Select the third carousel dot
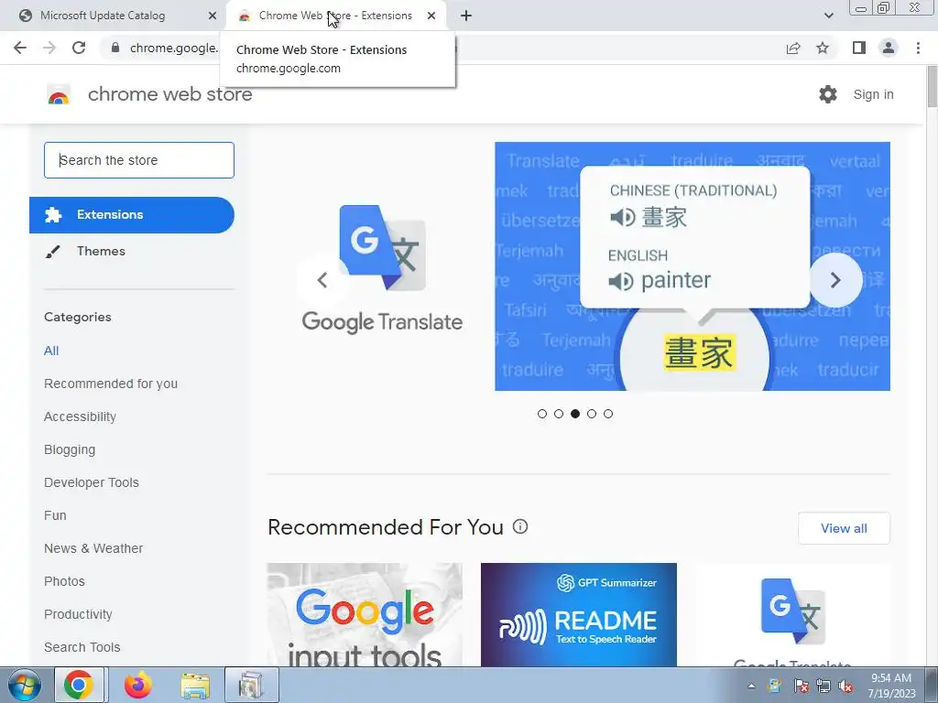This screenshot has height=703, width=938. pos(575,414)
